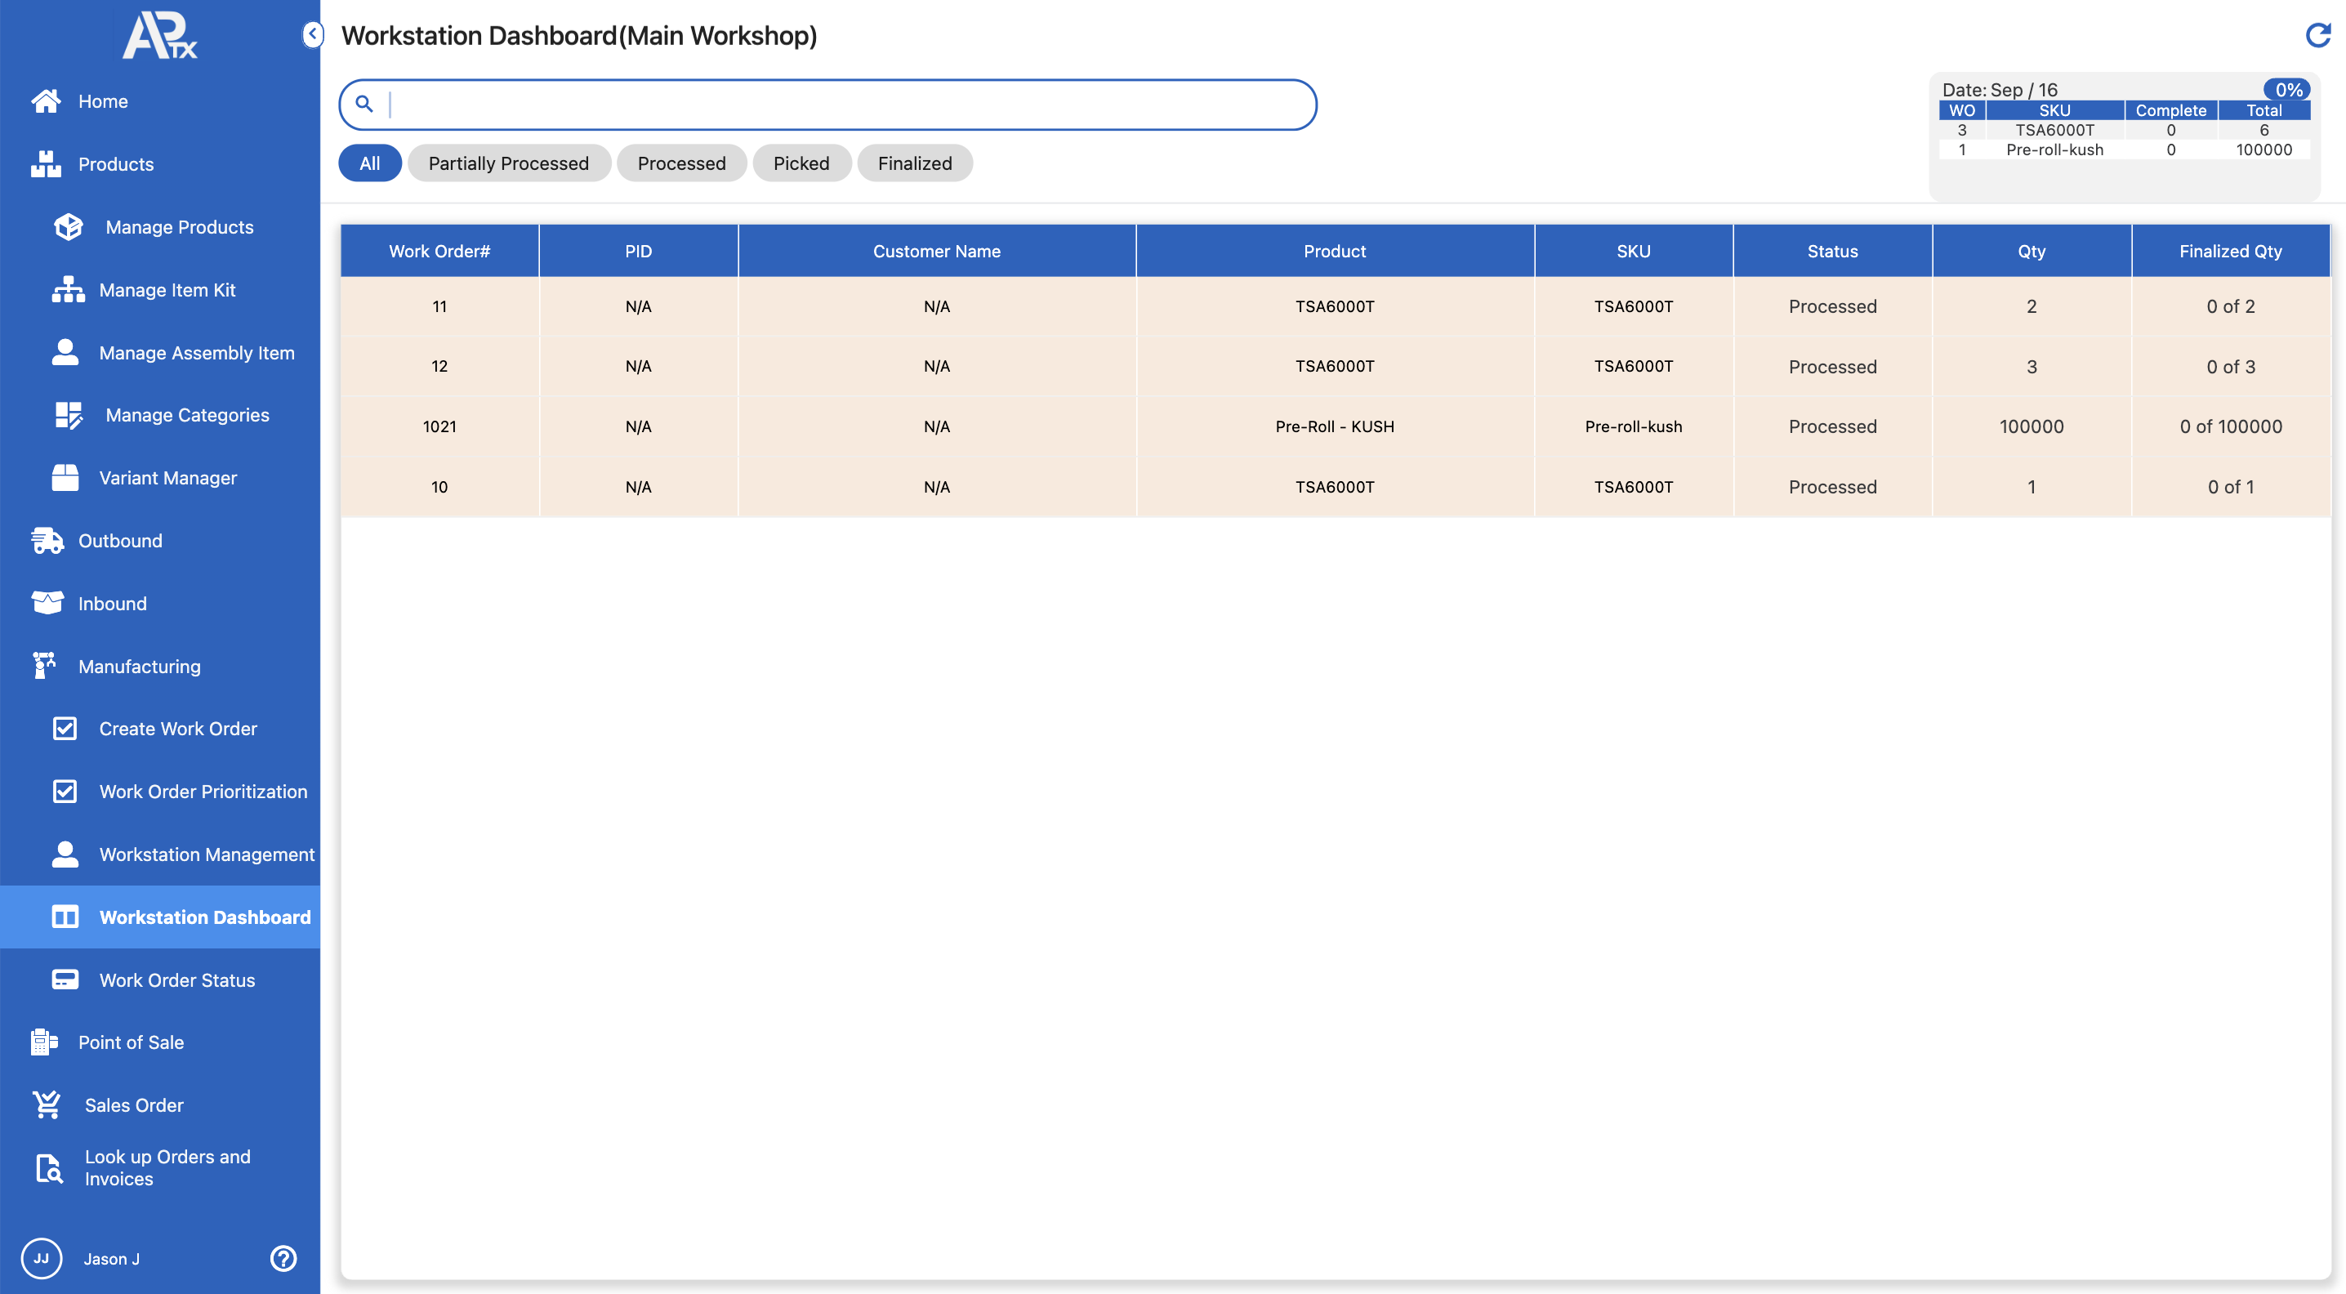Click the refresh icon at top right
This screenshot has width=2346, height=1294.
[x=2317, y=35]
